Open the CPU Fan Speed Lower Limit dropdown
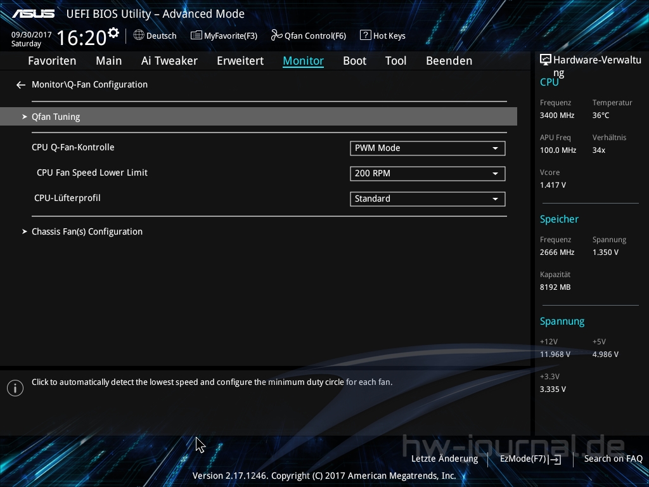The image size is (649, 487). click(428, 174)
